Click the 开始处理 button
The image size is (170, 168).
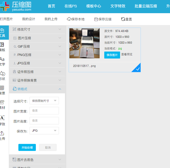27,147
